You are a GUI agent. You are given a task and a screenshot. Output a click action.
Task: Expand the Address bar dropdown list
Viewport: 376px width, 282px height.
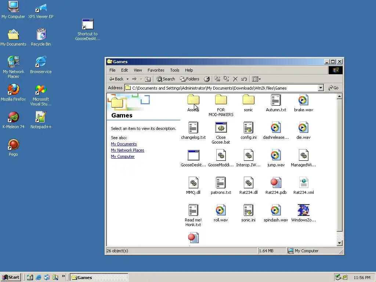click(321, 88)
